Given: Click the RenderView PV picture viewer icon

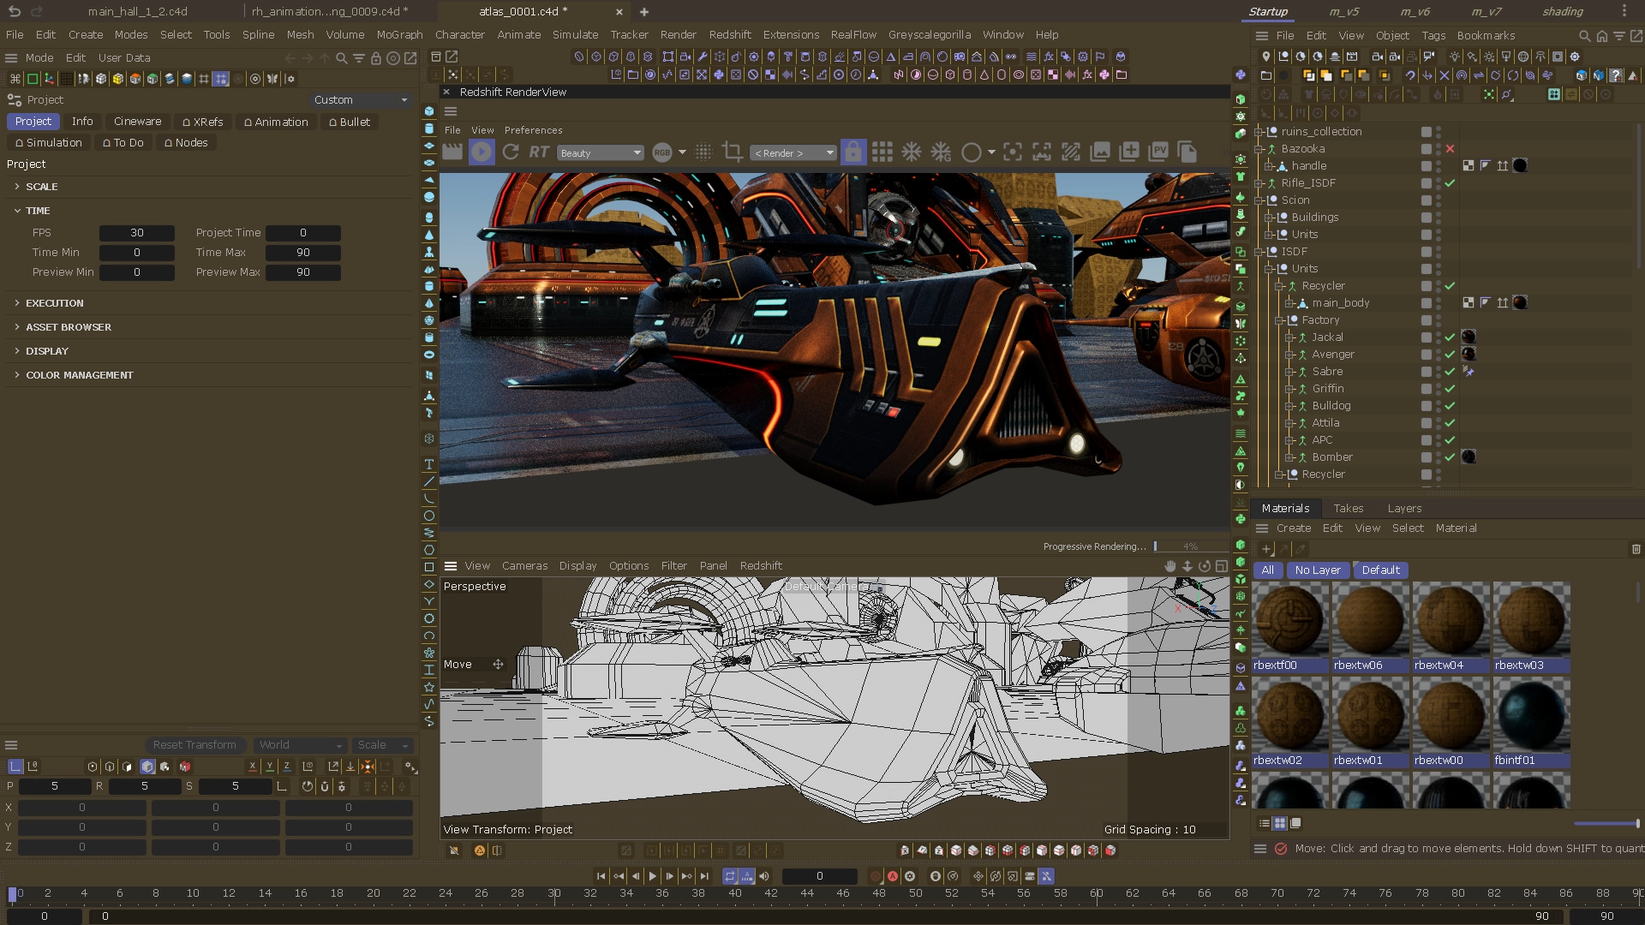Looking at the screenshot, I should pos(1159,152).
